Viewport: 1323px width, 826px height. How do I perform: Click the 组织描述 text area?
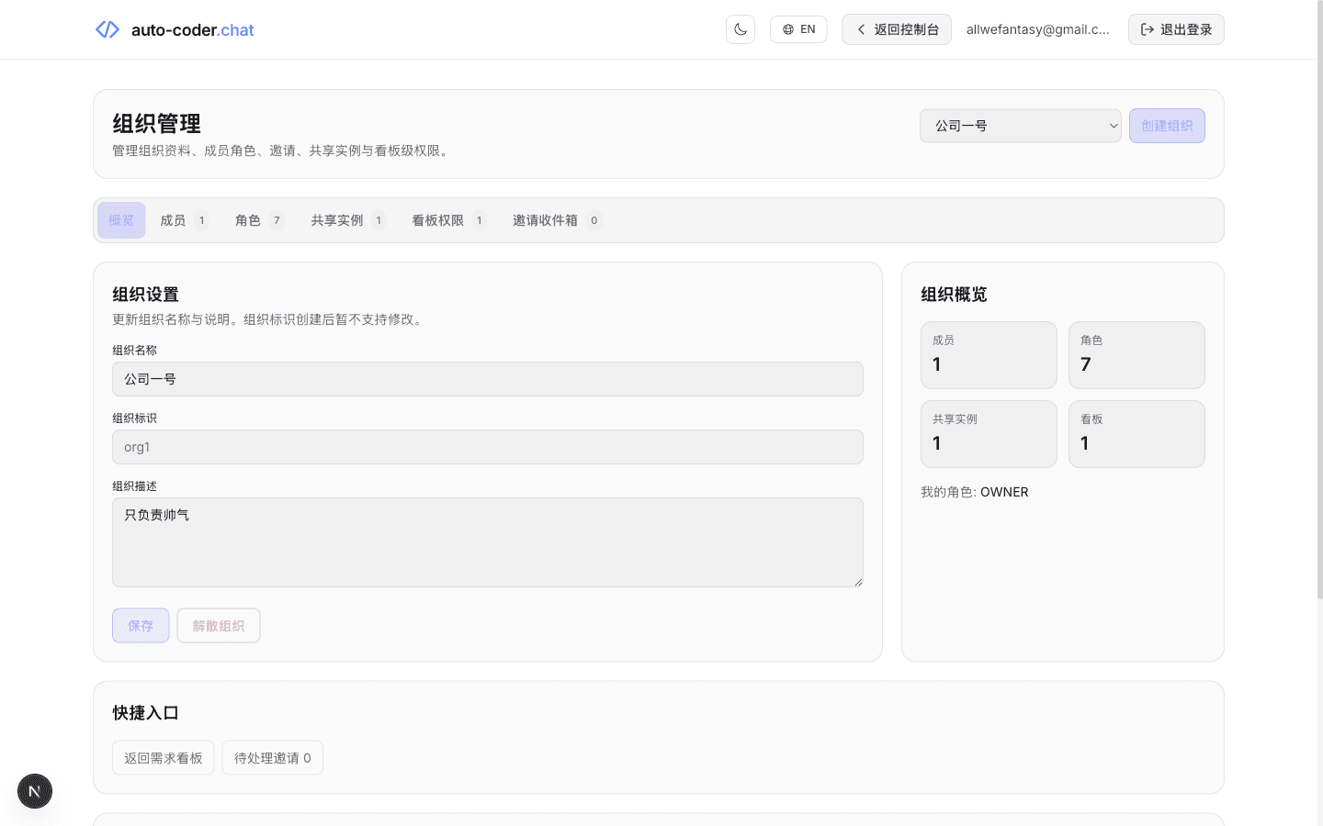(487, 541)
